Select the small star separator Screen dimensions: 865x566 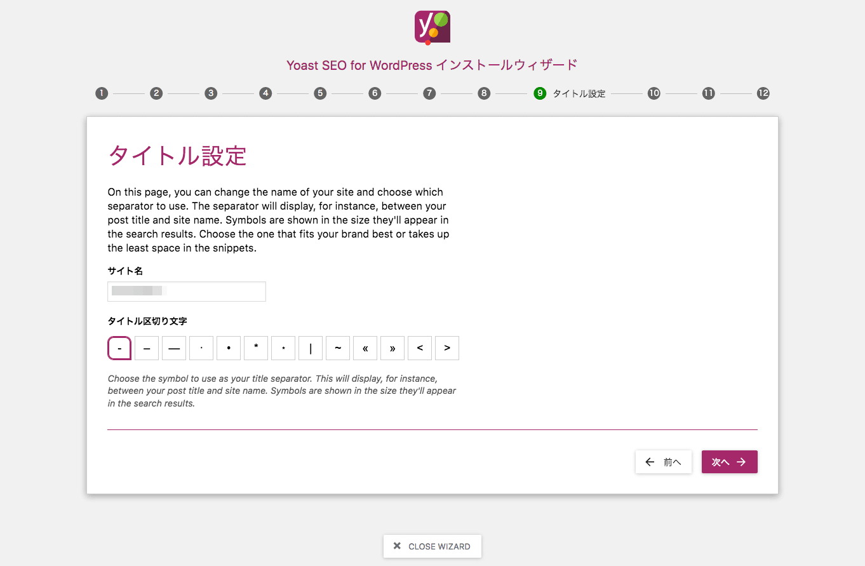pyautogui.click(x=283, y=348)
